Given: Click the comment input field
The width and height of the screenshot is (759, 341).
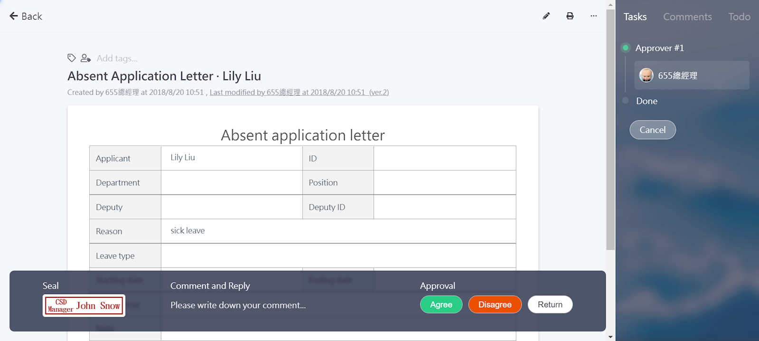Looking at the screenshot, I should click(238, 305).
